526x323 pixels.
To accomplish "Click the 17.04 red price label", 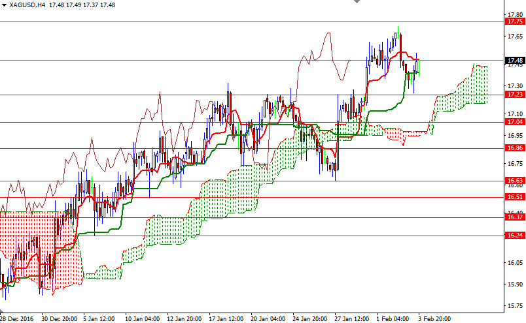I will [515, 122].
